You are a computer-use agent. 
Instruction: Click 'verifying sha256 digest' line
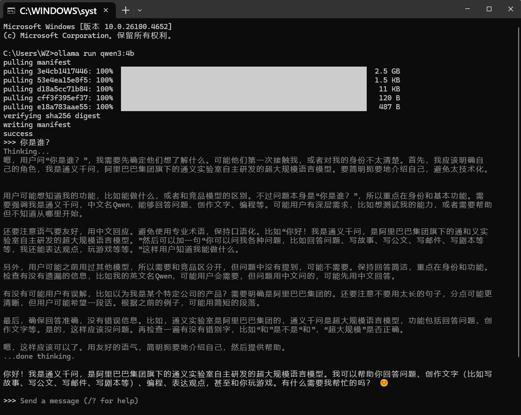coord(52,116)
